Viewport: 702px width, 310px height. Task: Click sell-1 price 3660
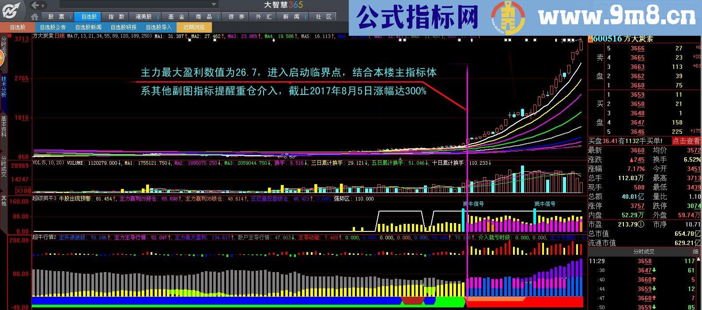click(637, 85)
